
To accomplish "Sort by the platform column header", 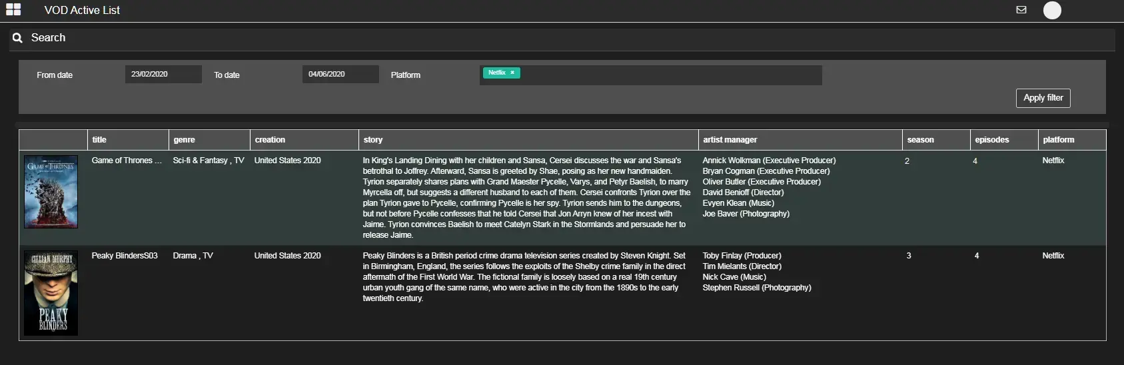I will (x=1059, y=140).
